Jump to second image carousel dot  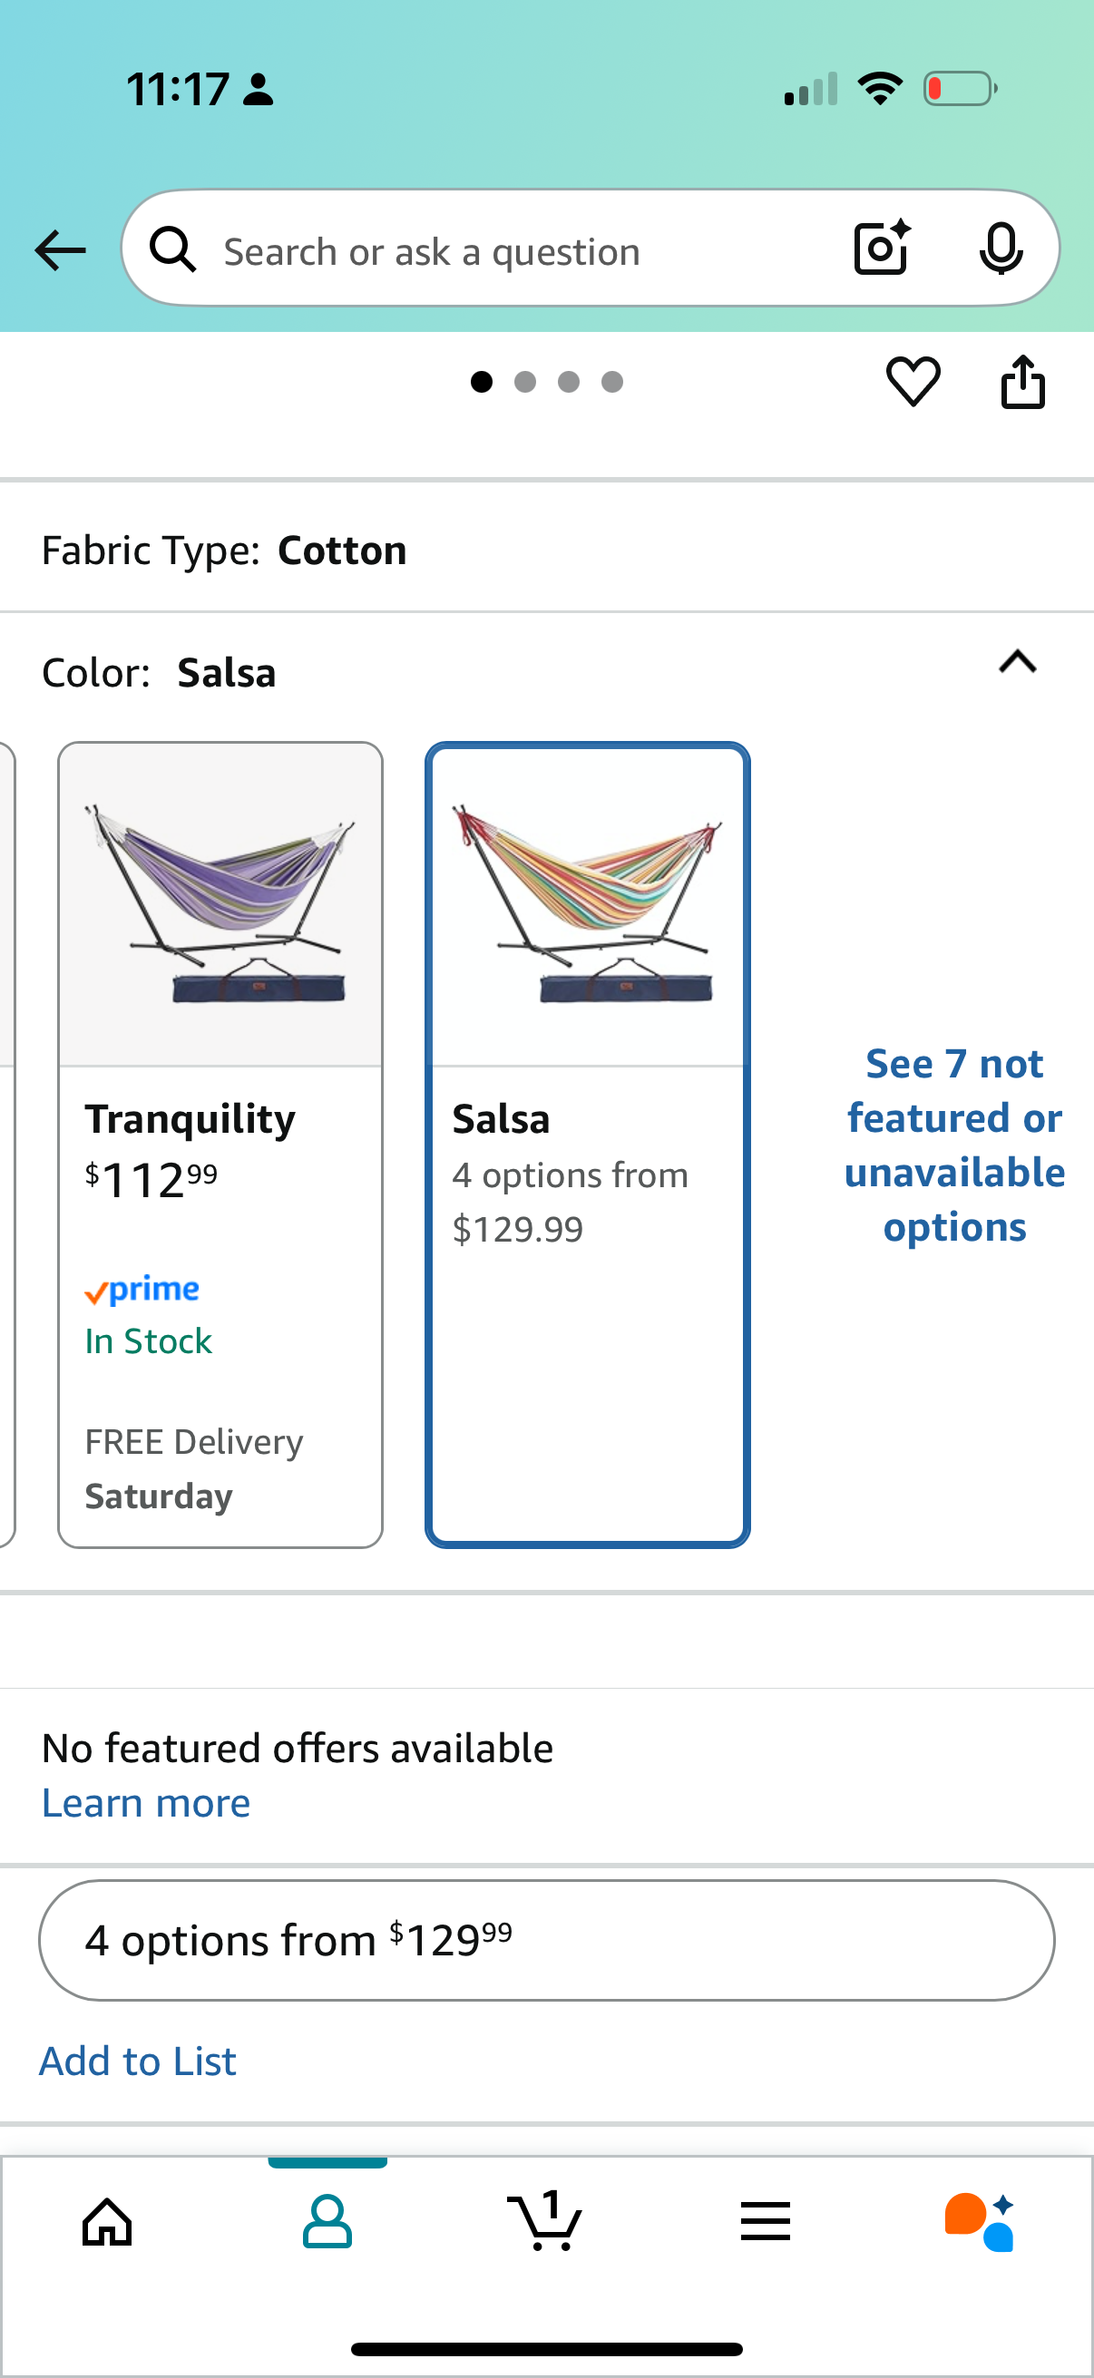(525, 382)
